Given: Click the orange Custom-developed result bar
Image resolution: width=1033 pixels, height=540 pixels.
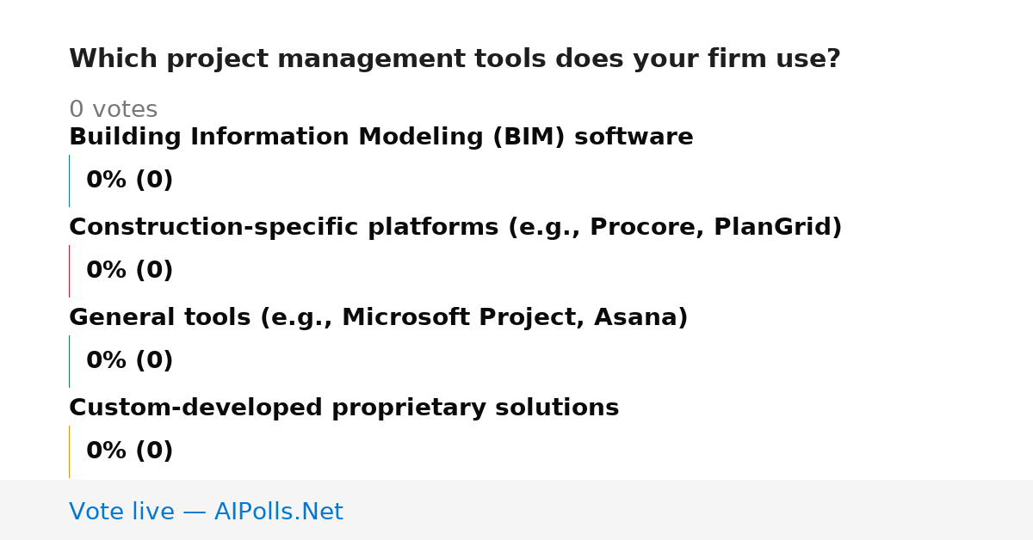Looking at the screenshot, I should (69, 451).
